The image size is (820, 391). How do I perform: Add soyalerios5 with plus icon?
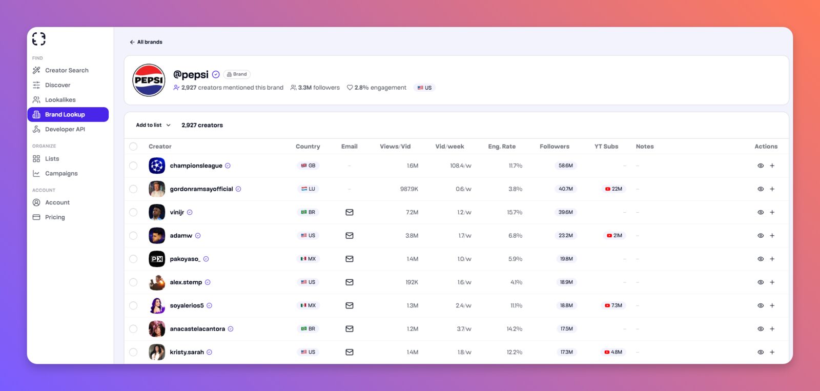point(772,305)
